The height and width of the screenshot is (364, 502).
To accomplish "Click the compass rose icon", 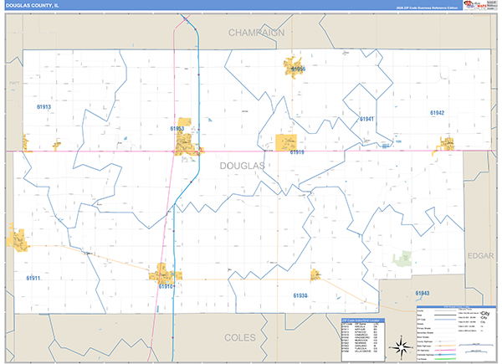I will pos(401,346).
